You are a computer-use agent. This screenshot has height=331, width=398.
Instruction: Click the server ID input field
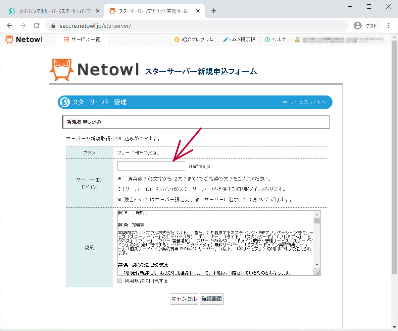click(151, 166)
